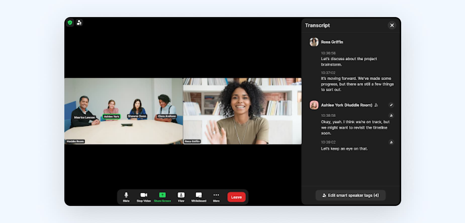Click the 'Let's discuss about the project brainstorm' message
This screenshot has height=223, width=465.
(349, 62)
